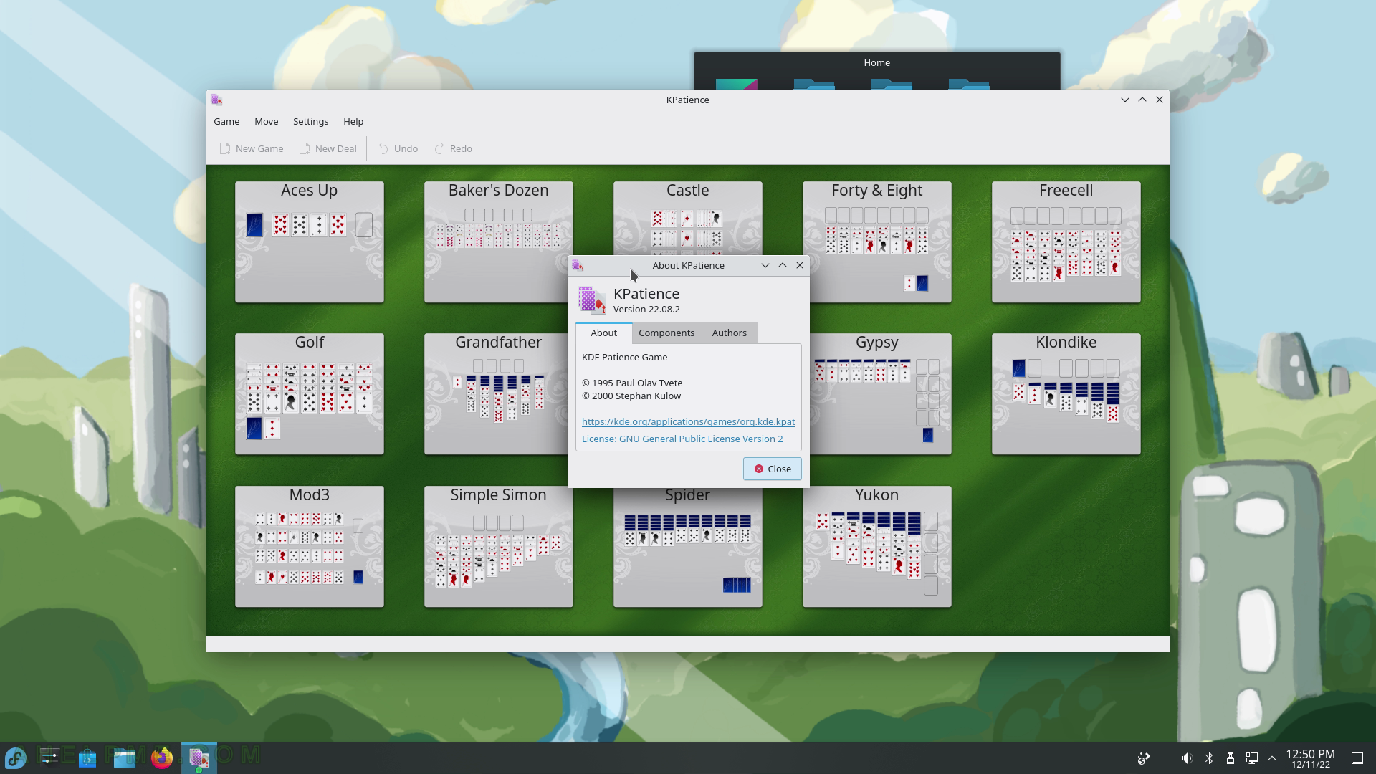This screenshot has height=774, width=1376.
Task: Open the network globe tray icon
Action: click(x=1144, y=758)
